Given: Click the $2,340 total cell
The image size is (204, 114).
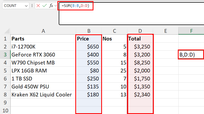Looking at the screenshot, I should [x=140, y=95].
